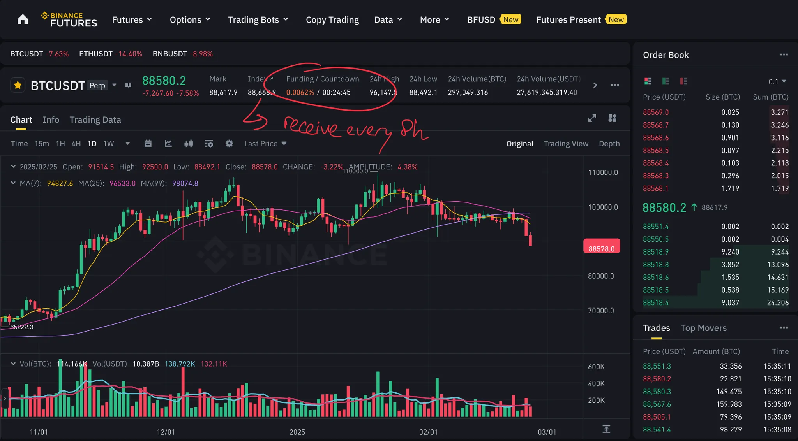Open the chart settings gear
This screenshot has height=441, width=798.
229,144
